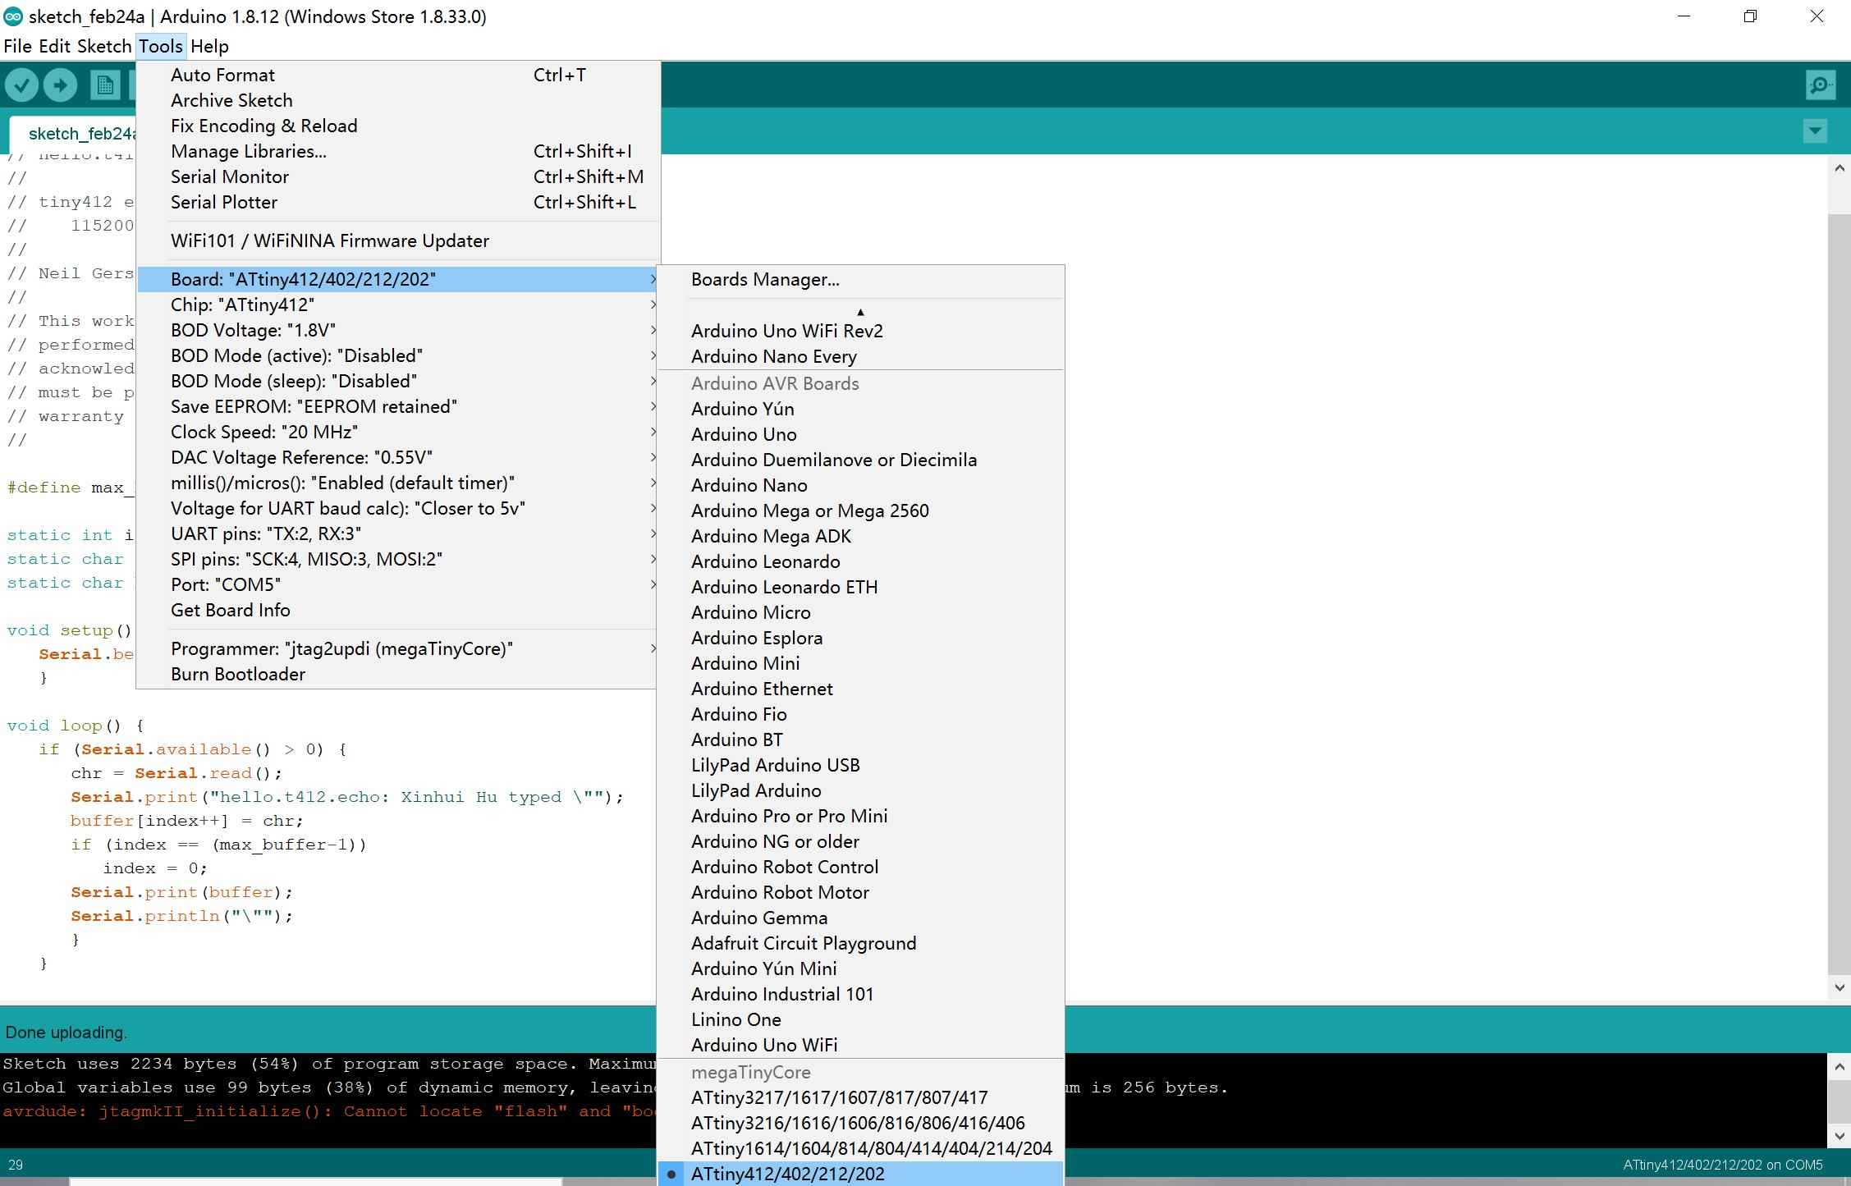Select Arduino Micro board
Viewport: 1851px width, 1186px height.
click(x=860, y=612)
